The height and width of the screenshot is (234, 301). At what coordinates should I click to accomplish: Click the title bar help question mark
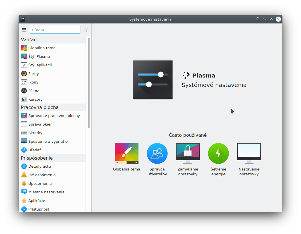[258, 19]
